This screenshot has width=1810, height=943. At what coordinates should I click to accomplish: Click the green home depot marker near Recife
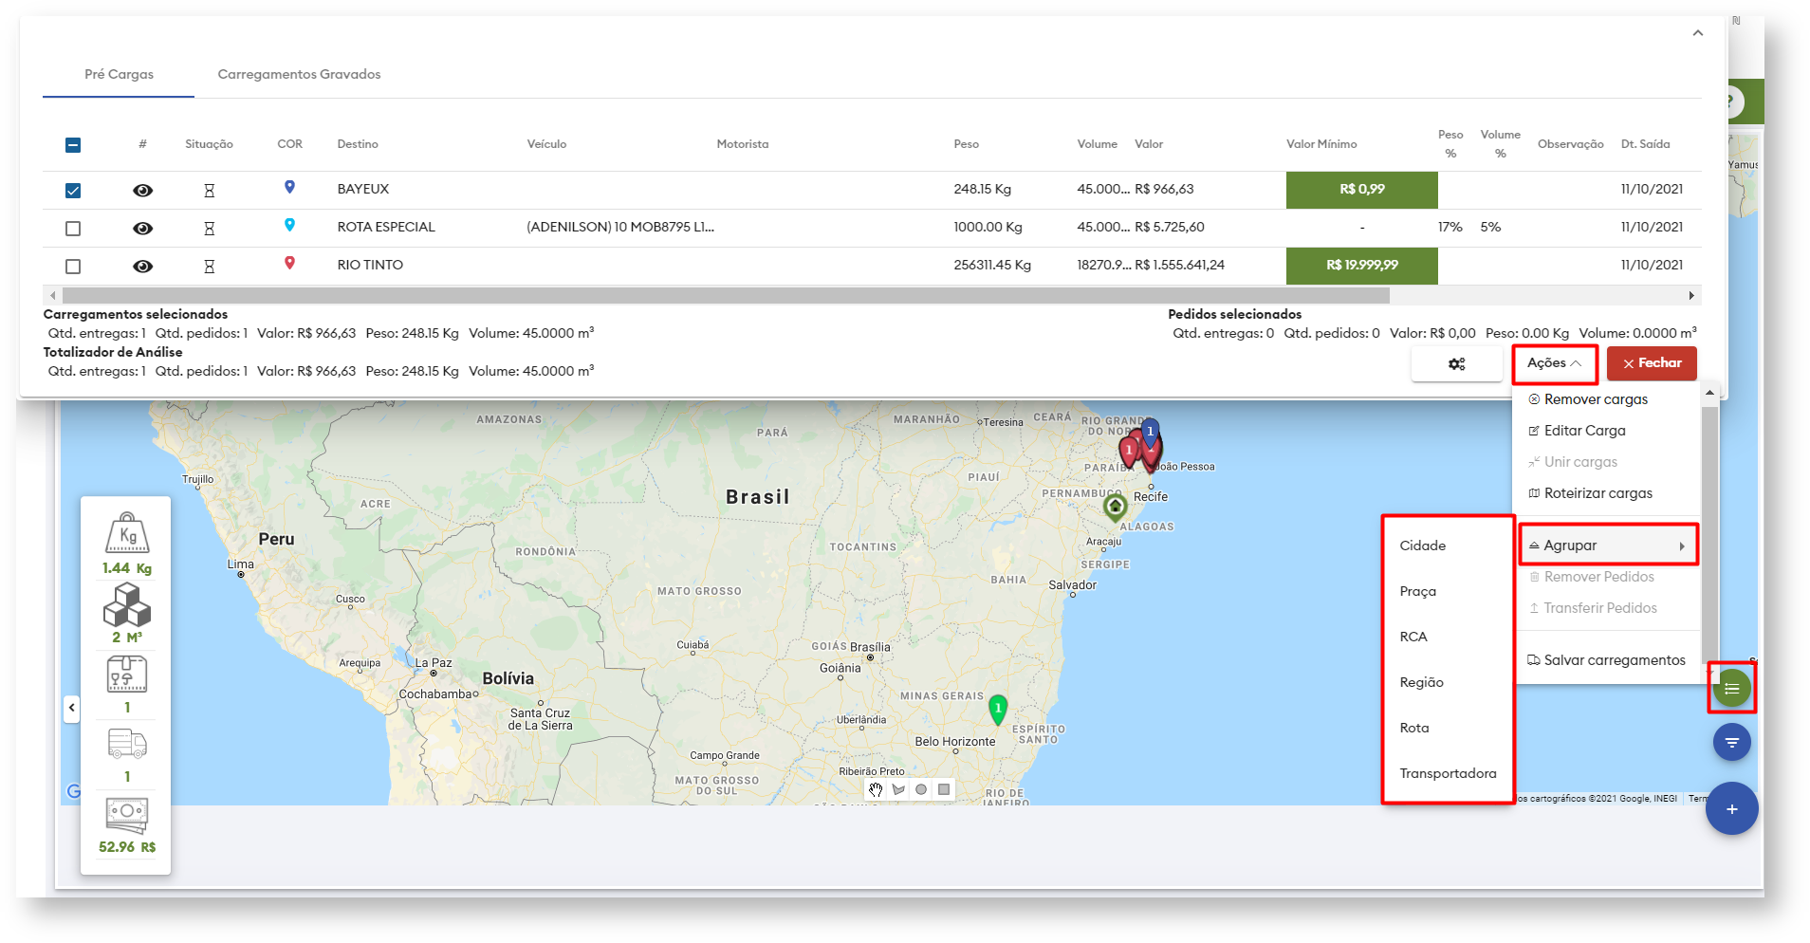tap(1116, 507)
